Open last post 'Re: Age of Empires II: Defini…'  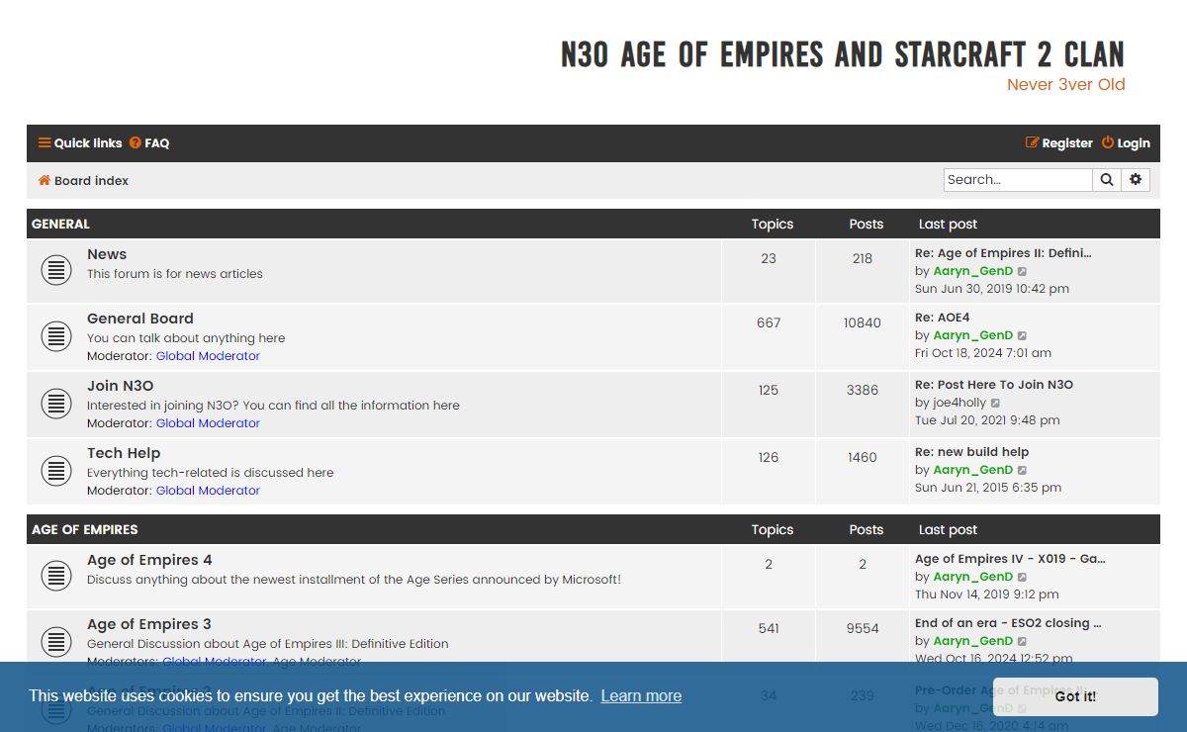(x=1003, y=253)
